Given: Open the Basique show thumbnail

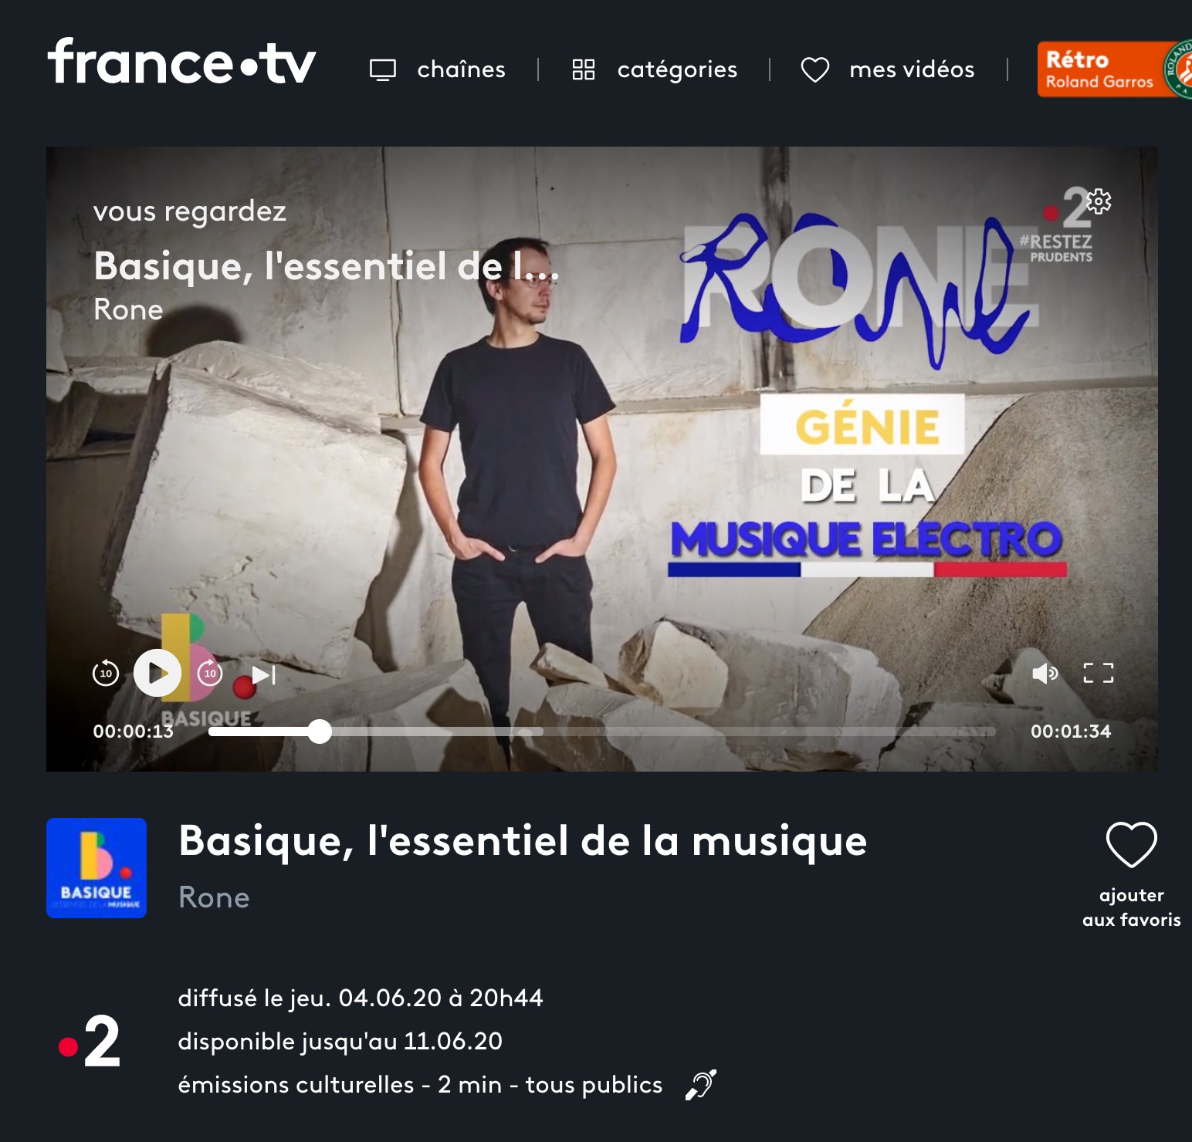Looking at the screenshot, I should 97,868.
